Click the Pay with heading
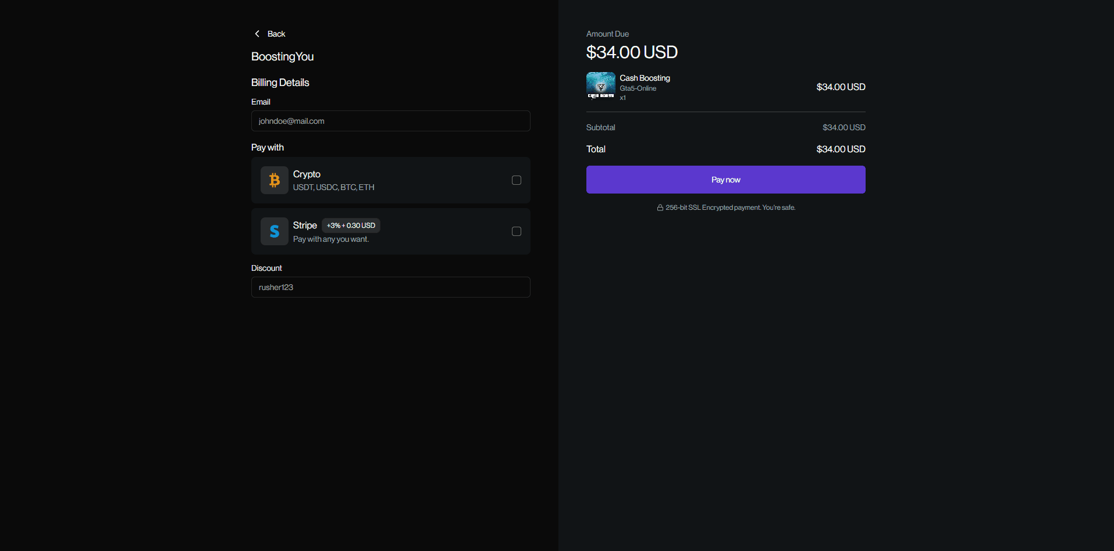 click(x=268, y=148)
